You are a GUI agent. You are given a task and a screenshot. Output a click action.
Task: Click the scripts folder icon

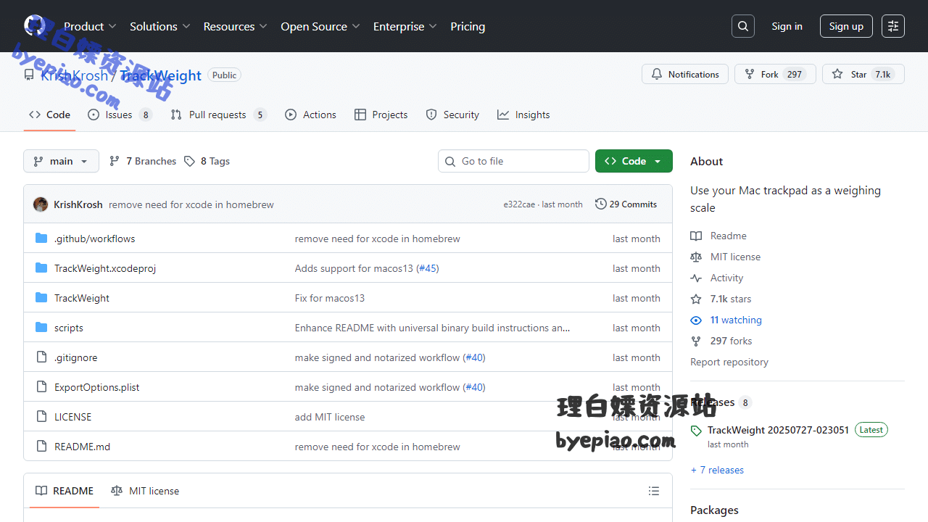(41, 328)
